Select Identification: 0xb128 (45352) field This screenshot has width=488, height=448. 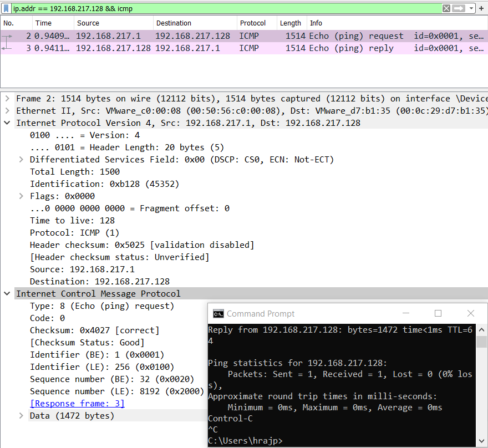(105, 184)
